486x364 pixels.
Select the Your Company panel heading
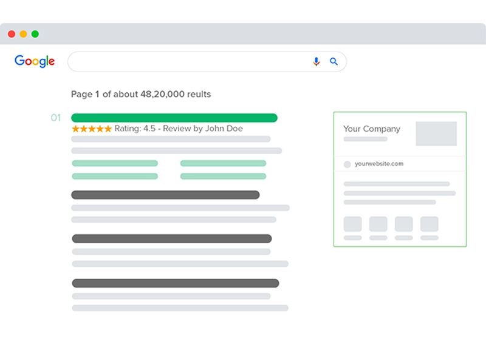click(371, 129)
